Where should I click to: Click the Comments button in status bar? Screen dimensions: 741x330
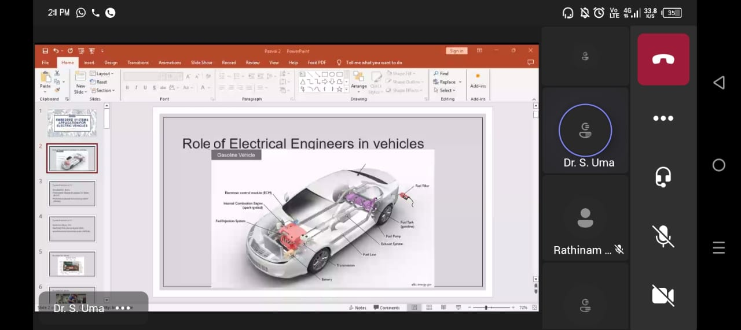pos(387,307)
